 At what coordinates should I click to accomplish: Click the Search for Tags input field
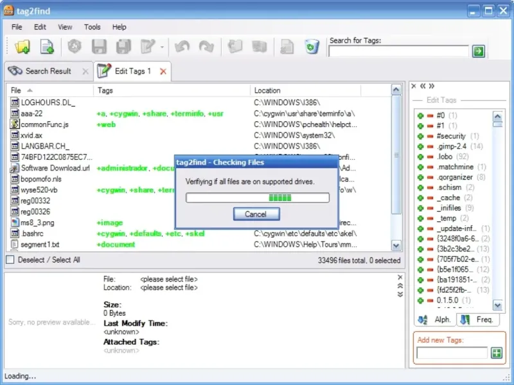point(398,51)
